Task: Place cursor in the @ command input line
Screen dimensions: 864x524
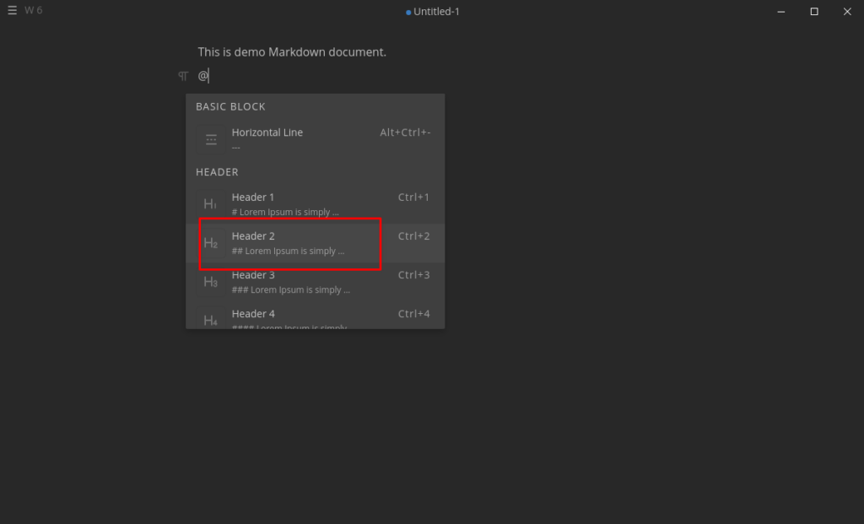Action: tap(202, 75)
